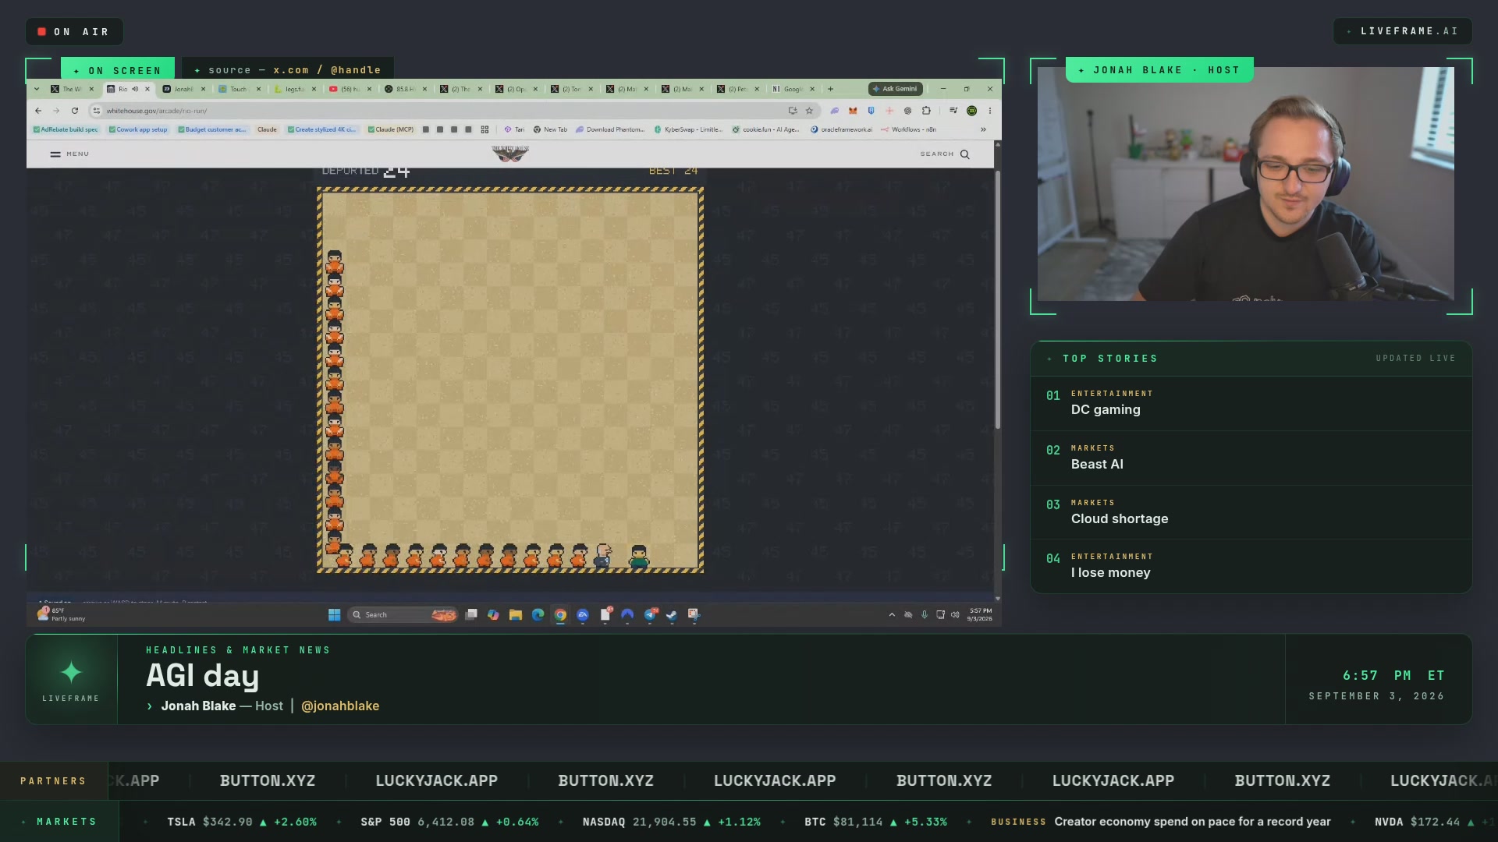Click the install app icon in address bar
Viewport: 1498px width, 842px height.
coord(793,111)
